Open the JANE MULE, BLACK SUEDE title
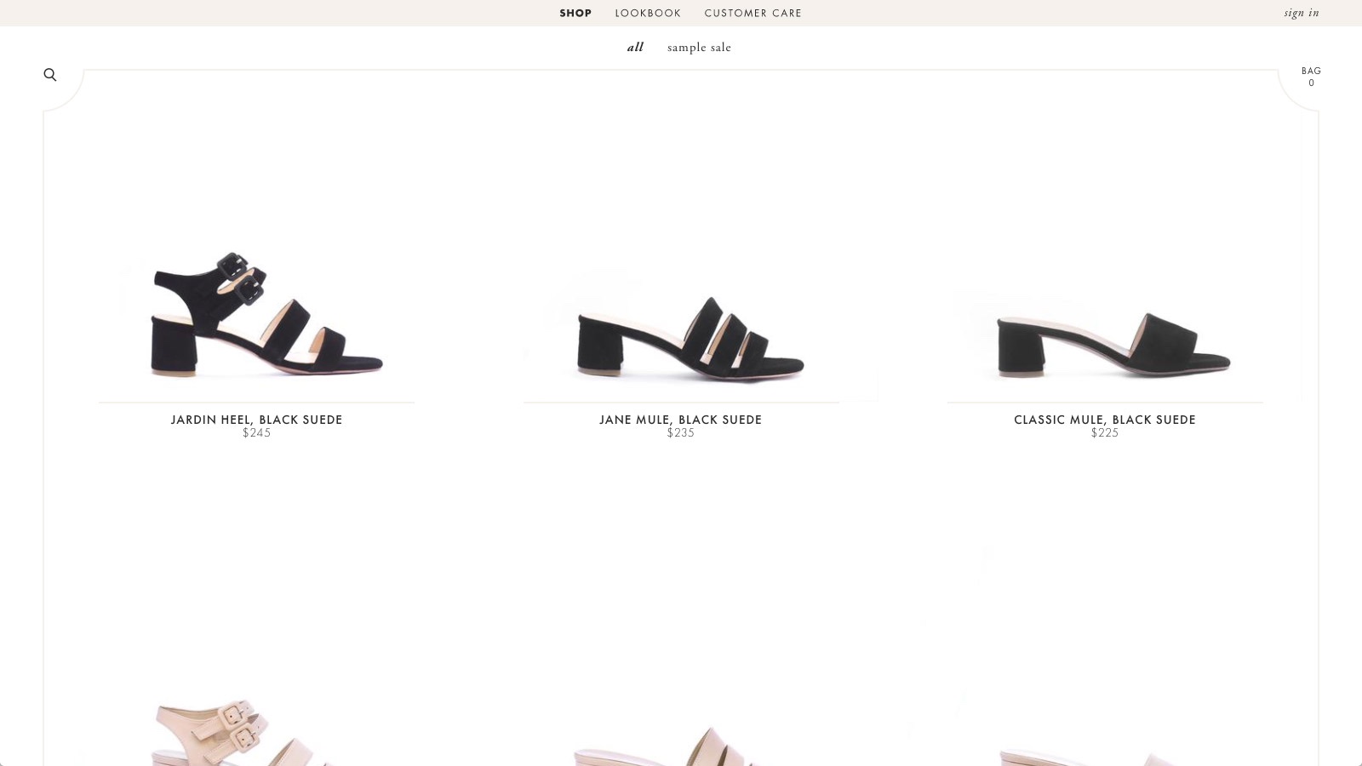Screen dimensions: 1362x766 tap(681, 420)
